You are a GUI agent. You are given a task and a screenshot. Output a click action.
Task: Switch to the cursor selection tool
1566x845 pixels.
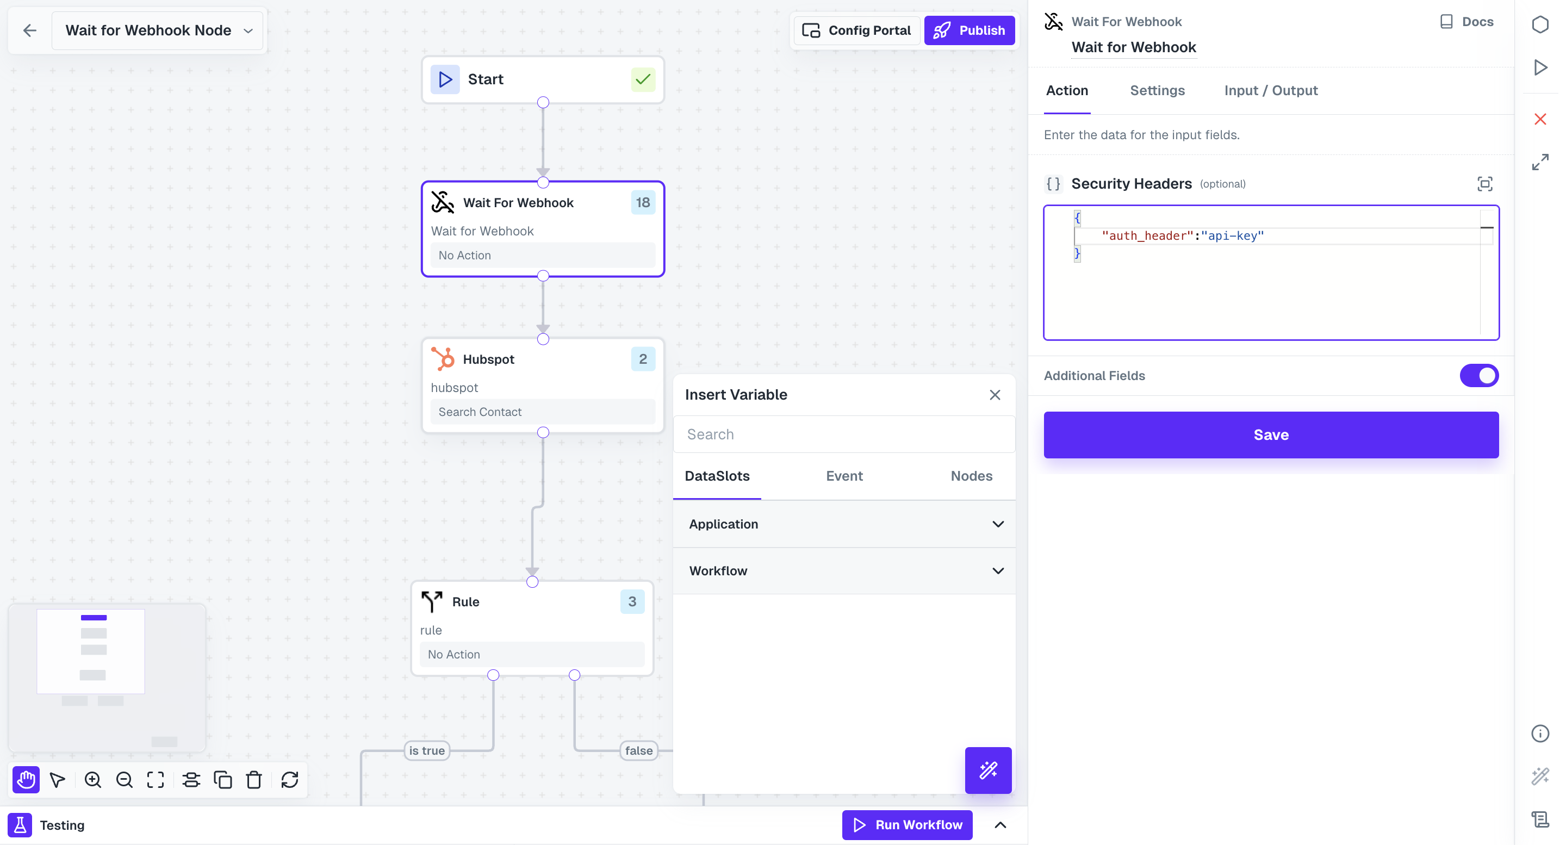point(57,779)
